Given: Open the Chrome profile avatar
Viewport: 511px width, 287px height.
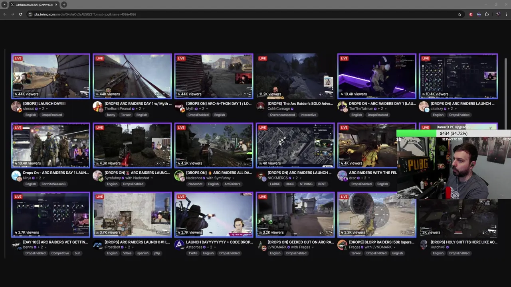Looking at the screenshot, I should pos(498,14).
